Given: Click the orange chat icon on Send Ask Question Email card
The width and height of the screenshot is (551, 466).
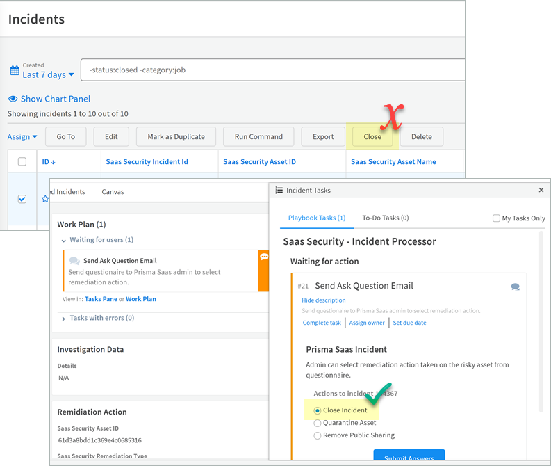Looking at the screenshot, I should pyautogui.click(x=264, y=257).
